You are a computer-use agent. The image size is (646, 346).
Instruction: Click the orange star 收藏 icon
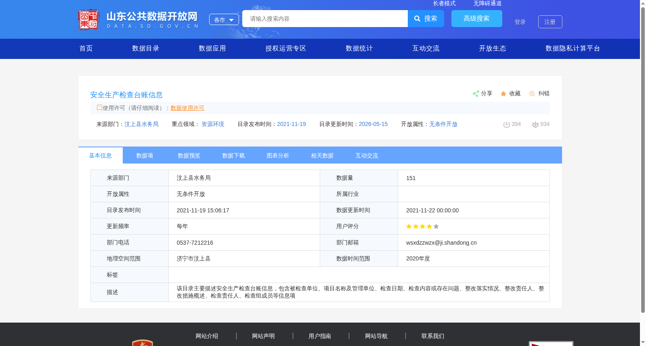503,94
